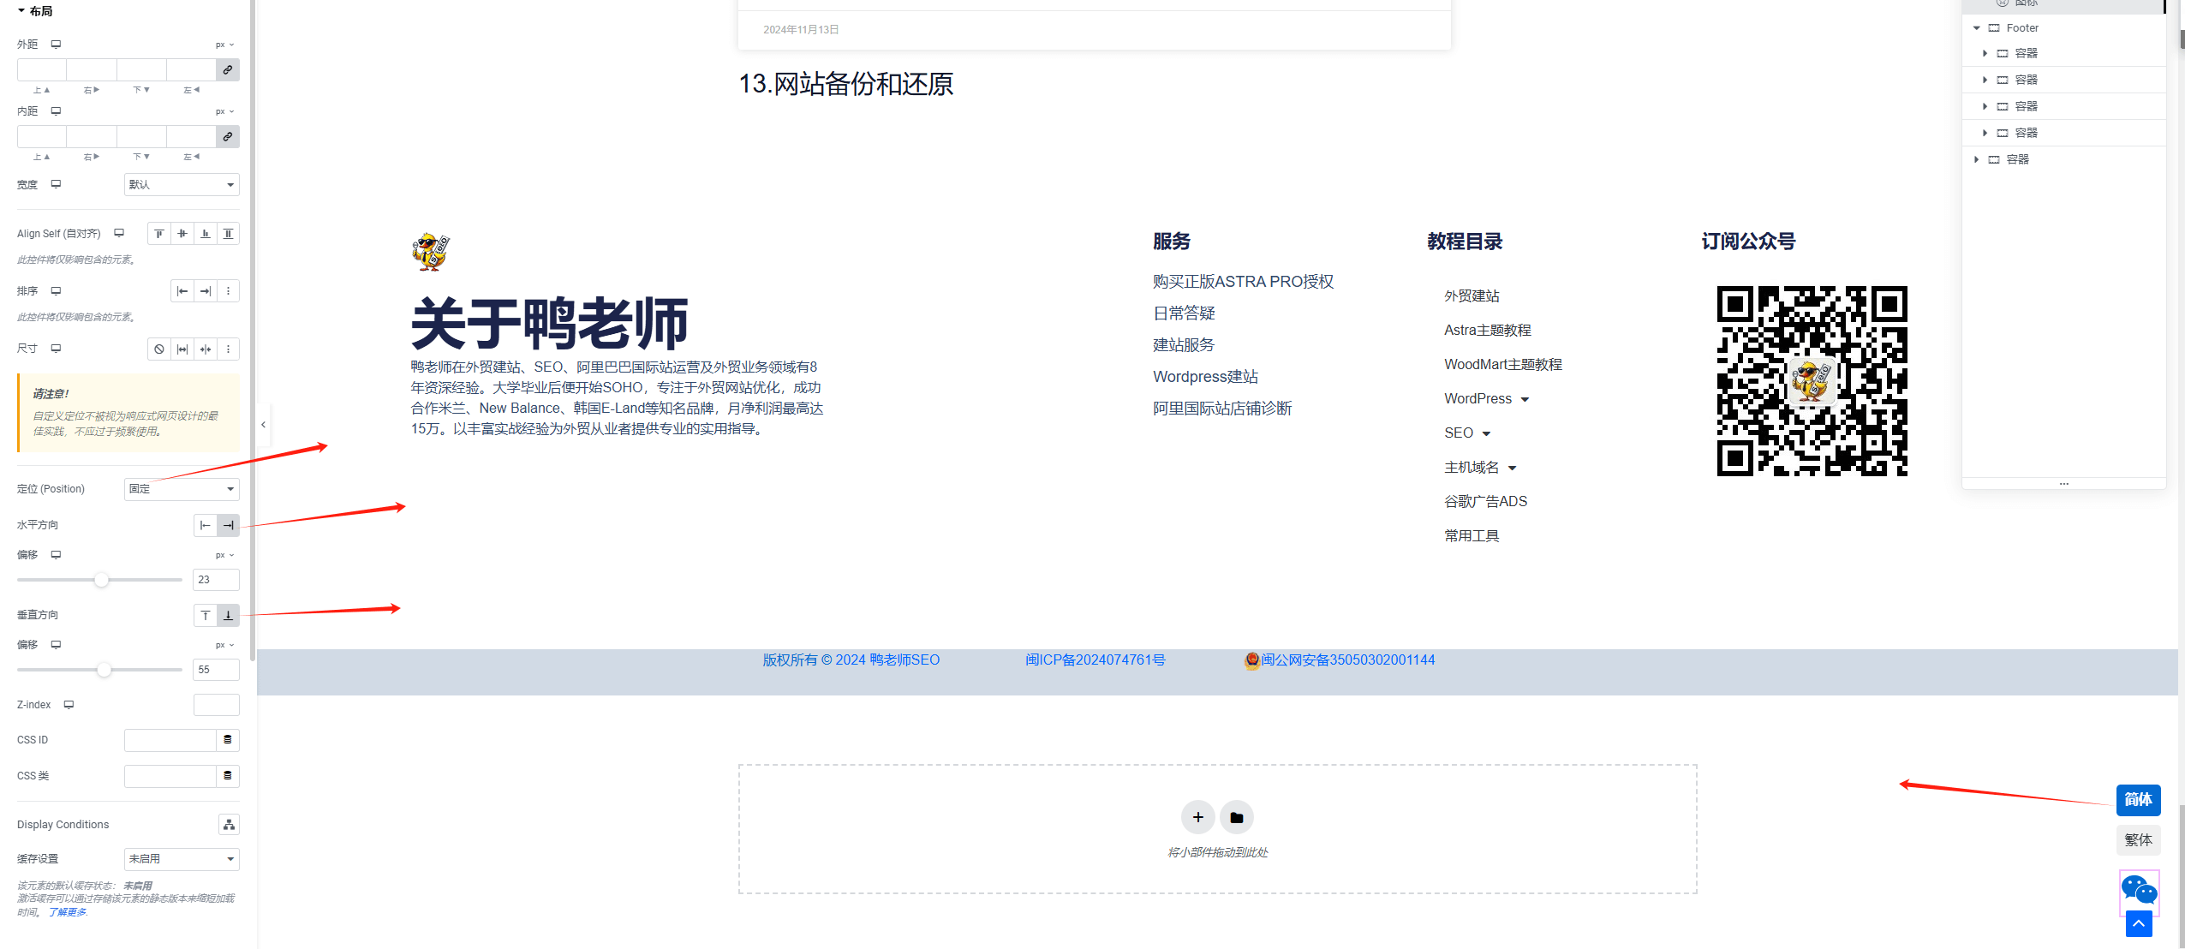
Task: Click the plus icon to add a new container
Action: (x=1197, y=817)
